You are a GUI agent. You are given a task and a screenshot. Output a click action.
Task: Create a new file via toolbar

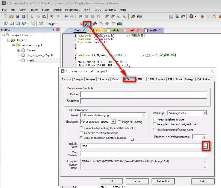tap(5, 16)
